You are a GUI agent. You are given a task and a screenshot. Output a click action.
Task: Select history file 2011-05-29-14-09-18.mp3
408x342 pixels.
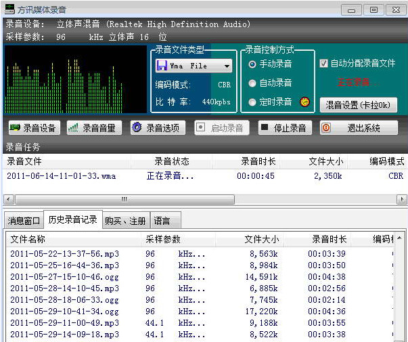64,335
